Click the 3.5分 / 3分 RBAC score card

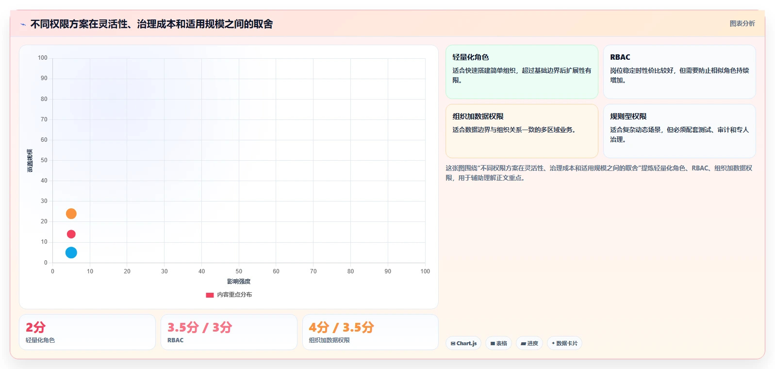pyautogui.click(x=229, y=332)
